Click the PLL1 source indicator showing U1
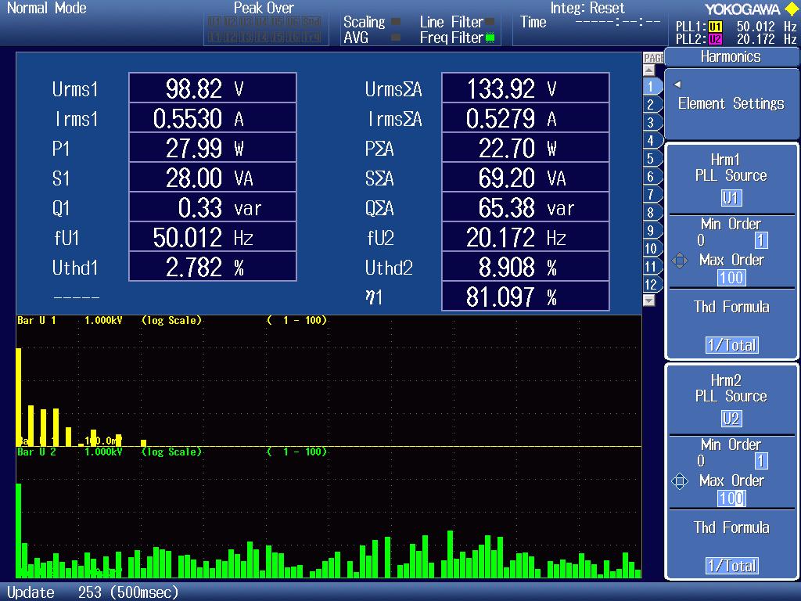Viewport: 801px width, 601px height. click(x=715, y=26)
